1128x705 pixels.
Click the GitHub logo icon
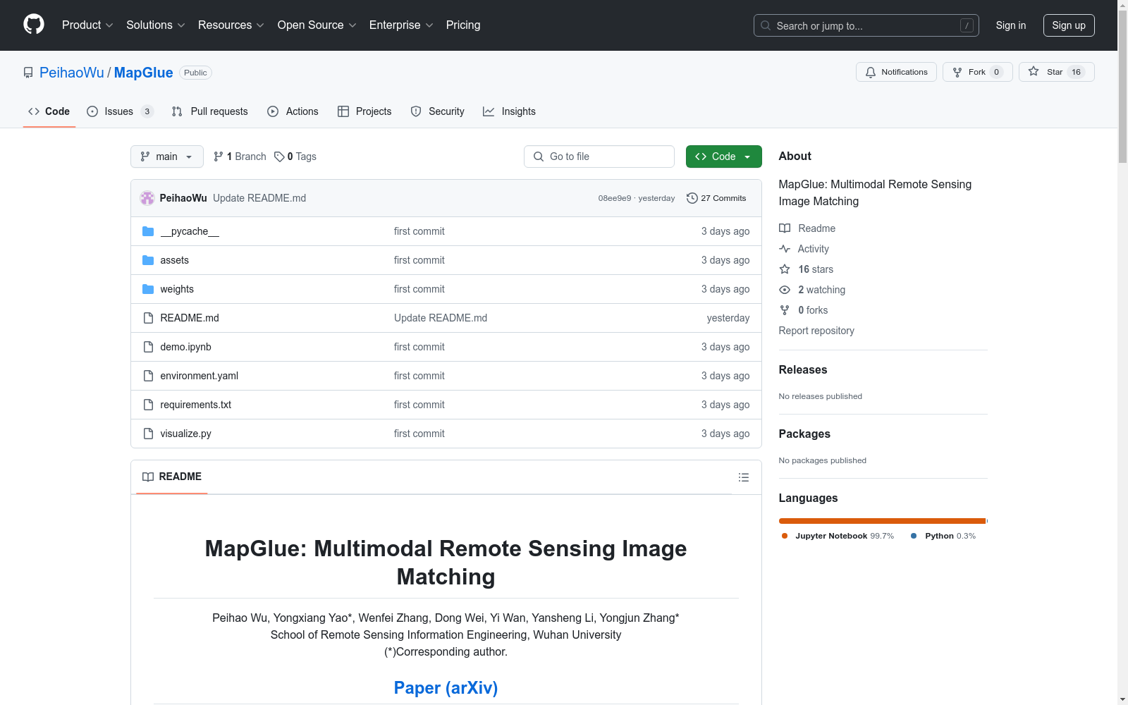click(x=34, y=25)
